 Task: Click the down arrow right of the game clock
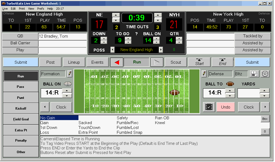(158, 20)
